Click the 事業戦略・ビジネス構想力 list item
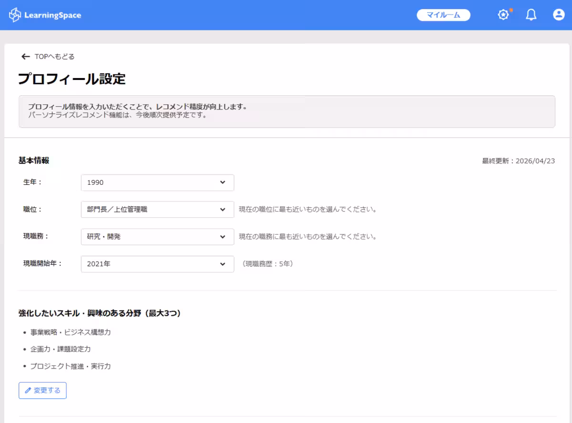 point(71,332)
